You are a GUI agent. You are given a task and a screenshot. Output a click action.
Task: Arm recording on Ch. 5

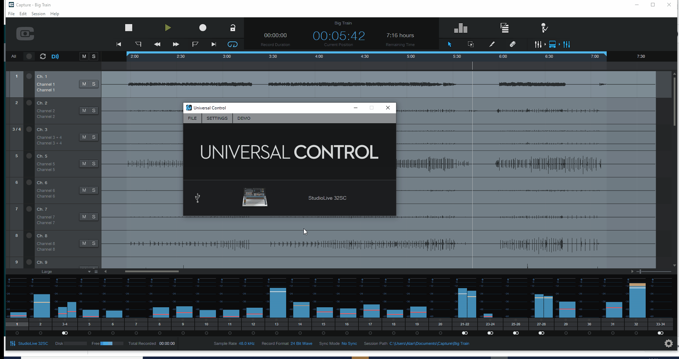pos(29,156)
